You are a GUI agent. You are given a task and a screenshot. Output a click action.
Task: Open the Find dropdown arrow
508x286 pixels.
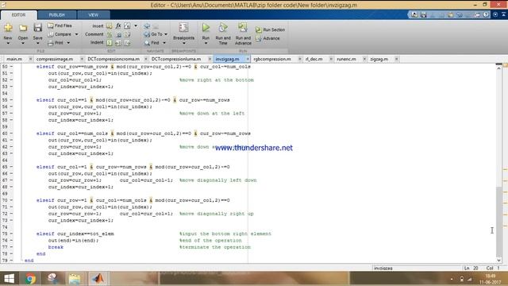click(164, 43)
